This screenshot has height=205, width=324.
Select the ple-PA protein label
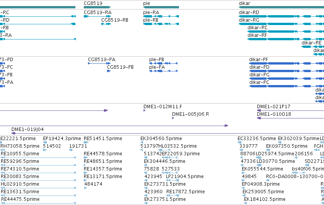157,67
